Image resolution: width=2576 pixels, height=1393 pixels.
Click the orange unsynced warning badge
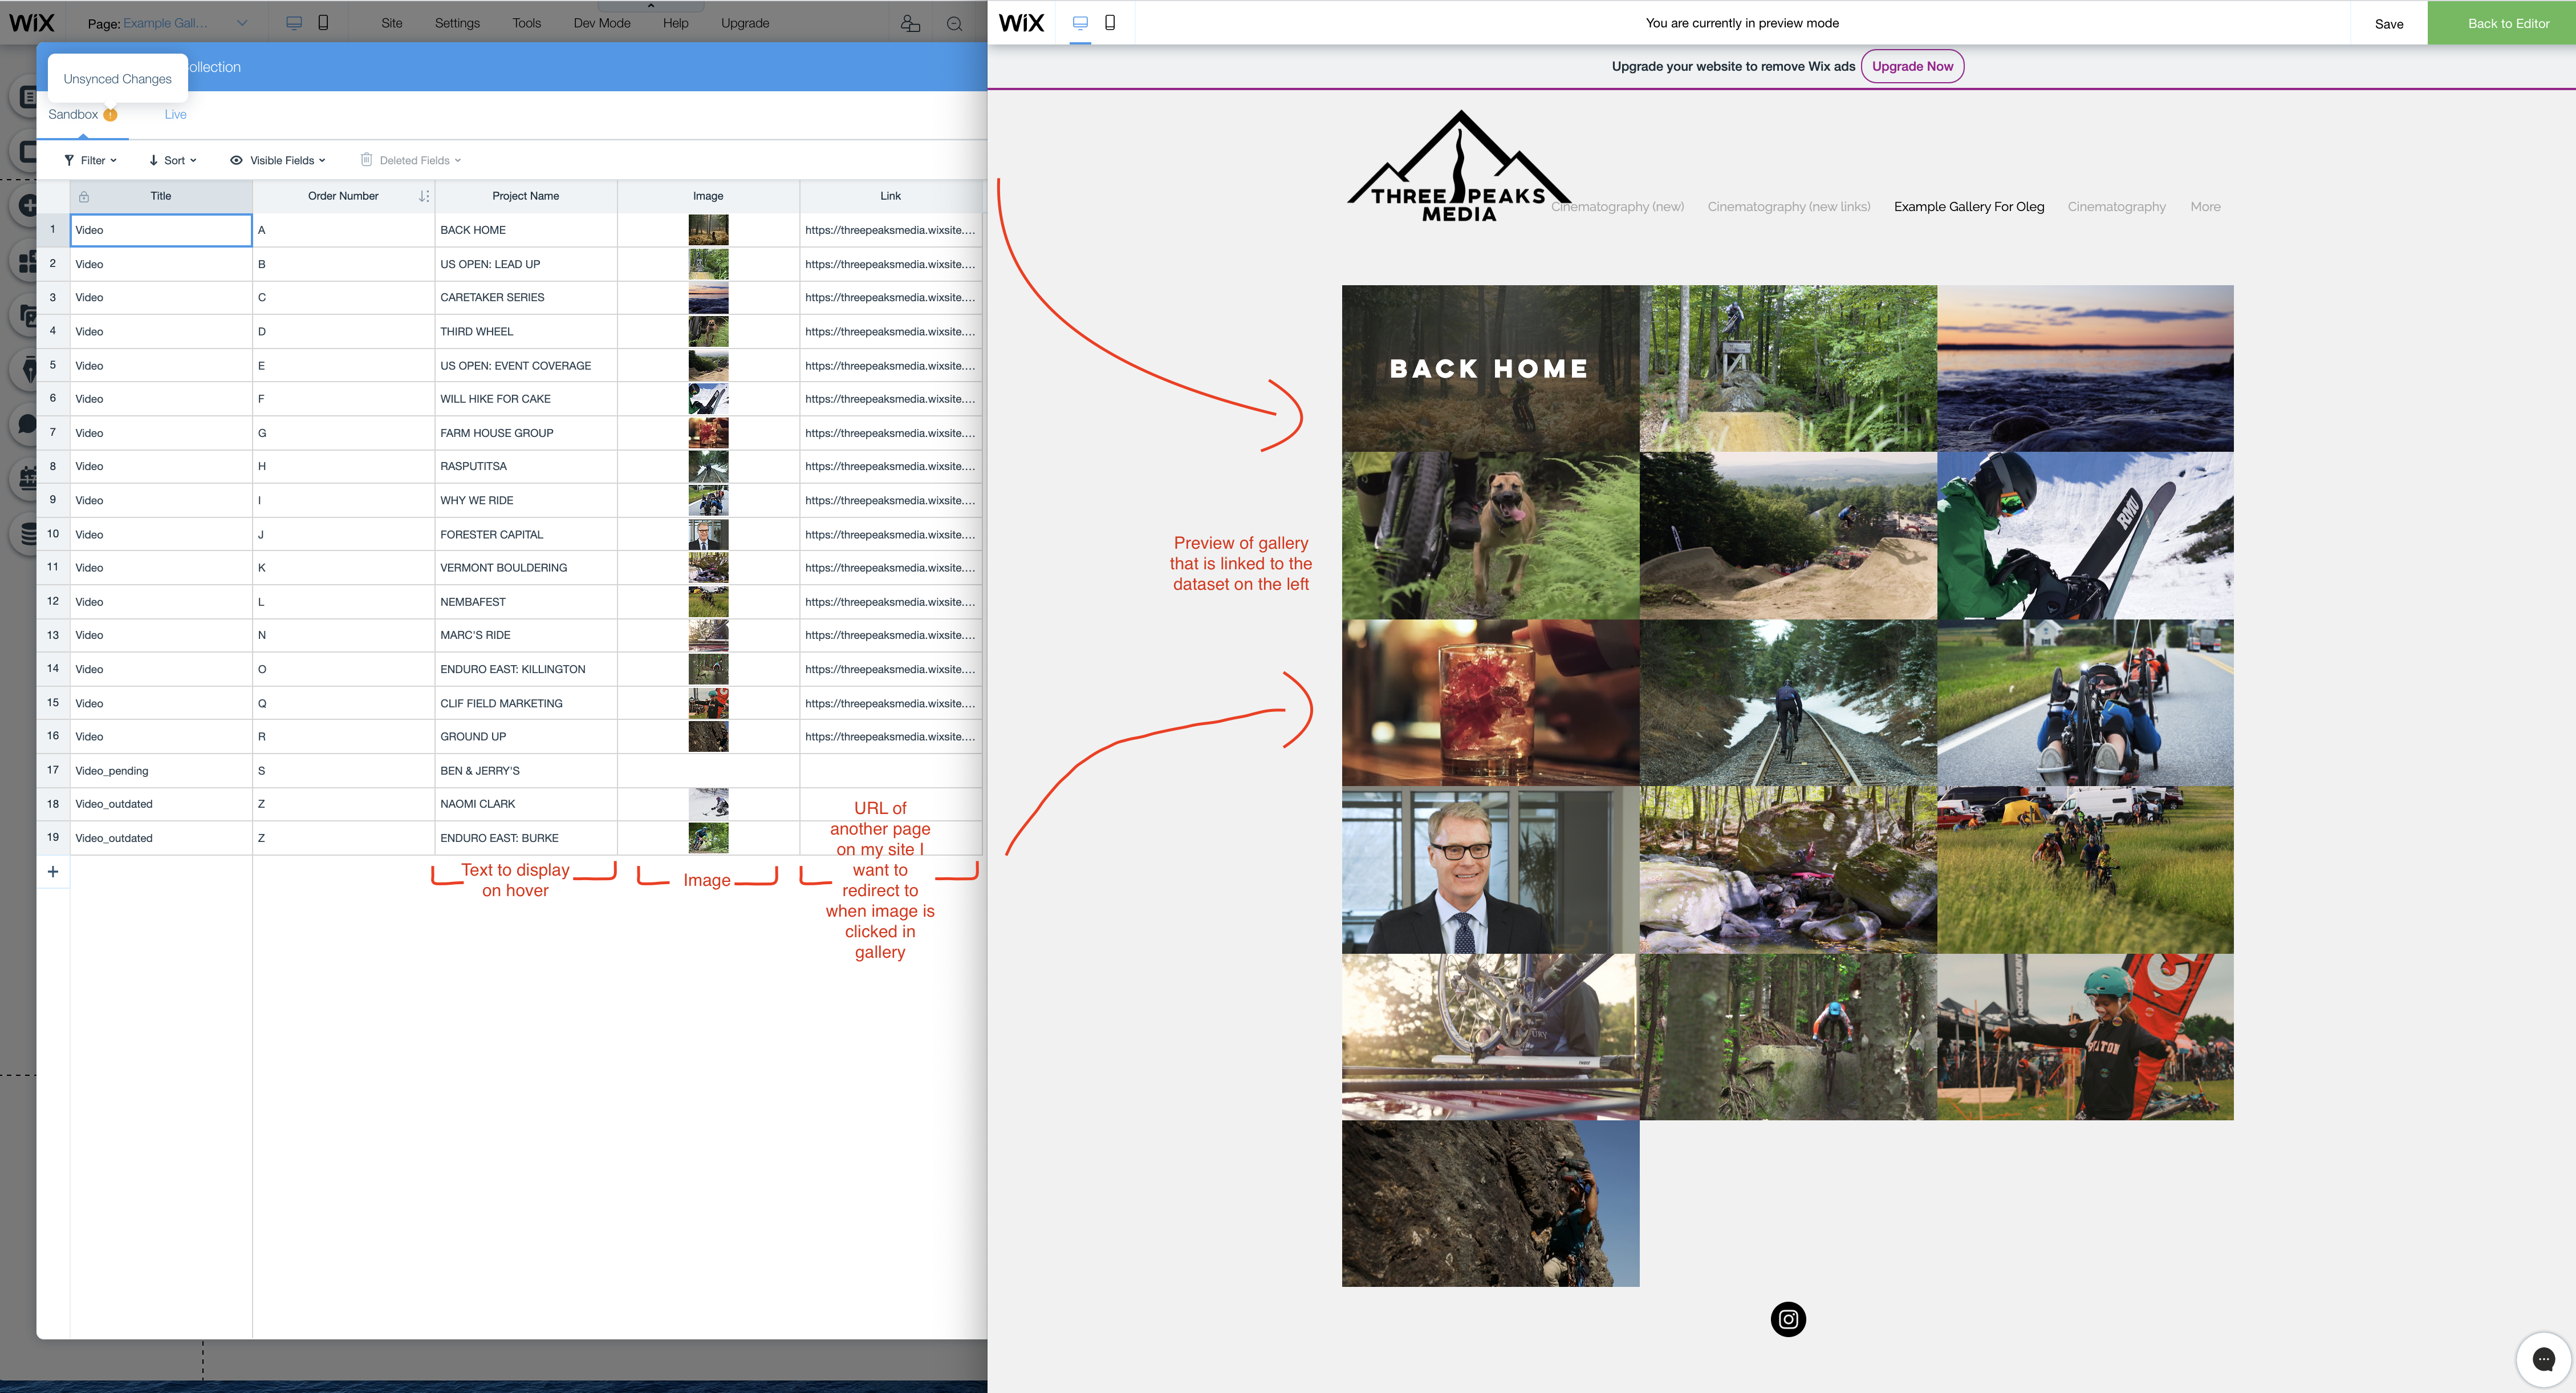(x=110, y=115)
